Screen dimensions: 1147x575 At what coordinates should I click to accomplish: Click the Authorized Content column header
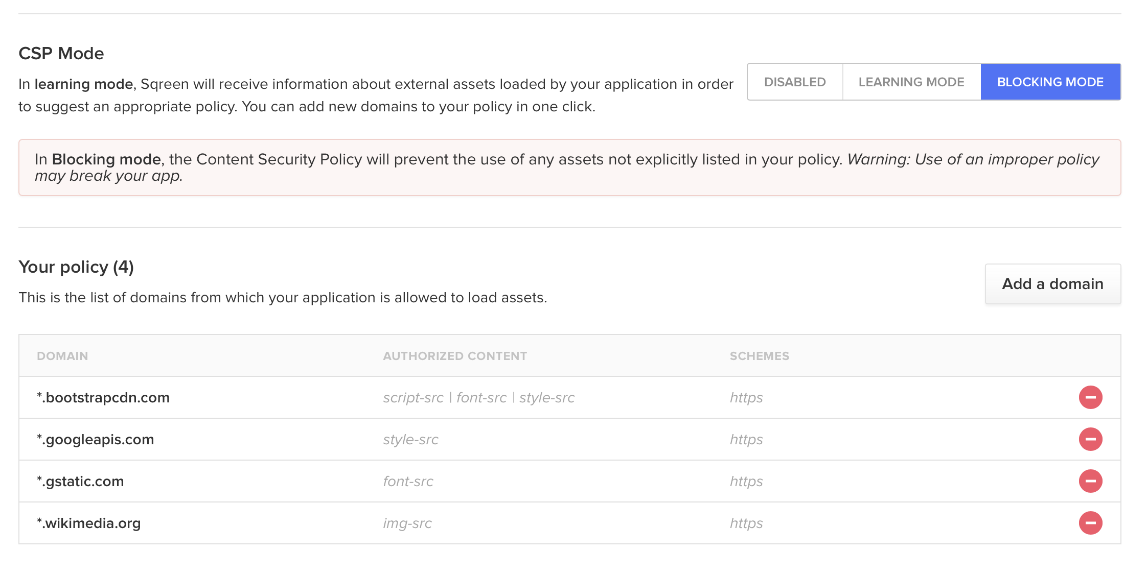point(455,356)
